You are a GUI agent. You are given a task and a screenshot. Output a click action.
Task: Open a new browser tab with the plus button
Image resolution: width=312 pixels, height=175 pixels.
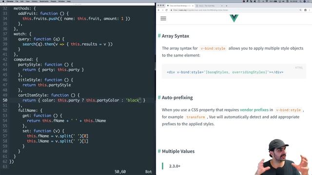tap(226, 6)
